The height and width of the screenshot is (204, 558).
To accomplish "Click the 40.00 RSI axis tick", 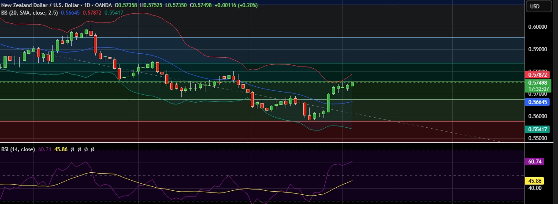I will [535, 188].
